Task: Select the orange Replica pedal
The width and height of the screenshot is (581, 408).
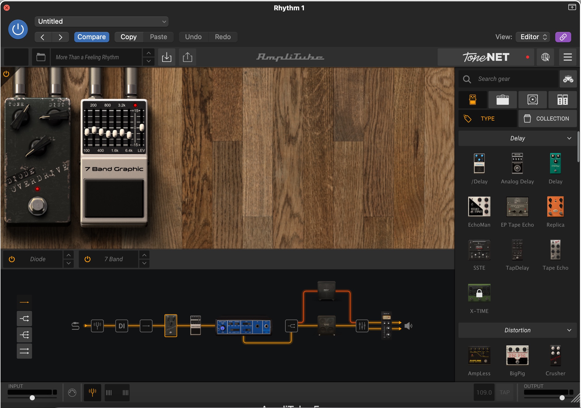Action: click(555, 207)
